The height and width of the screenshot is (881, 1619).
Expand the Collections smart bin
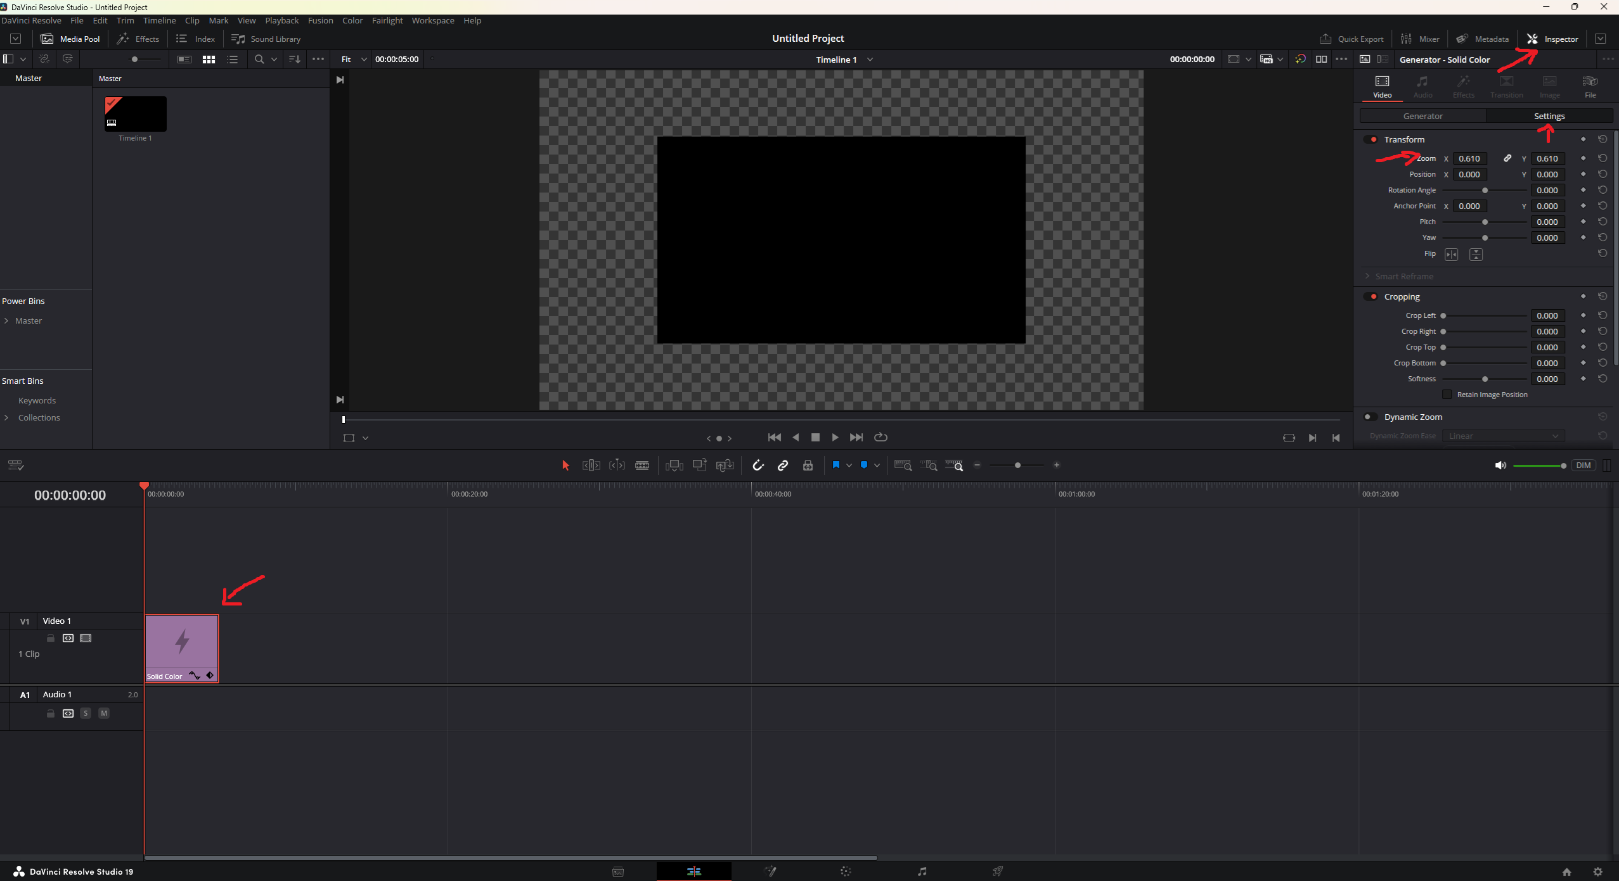pos(6,417)
